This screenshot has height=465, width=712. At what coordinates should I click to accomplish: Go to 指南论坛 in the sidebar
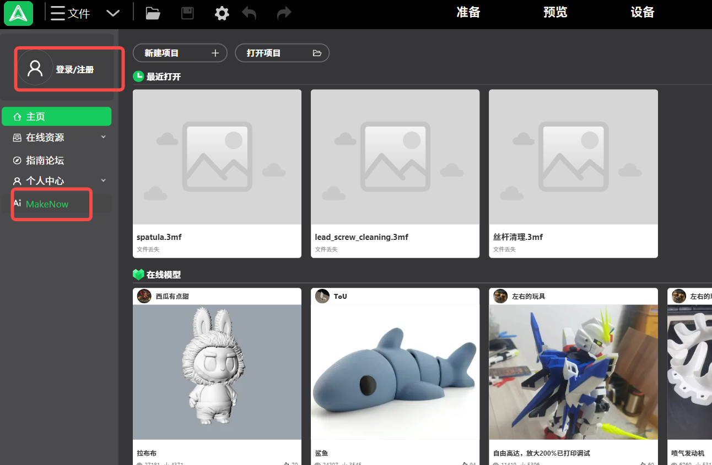tap(45, 160)
